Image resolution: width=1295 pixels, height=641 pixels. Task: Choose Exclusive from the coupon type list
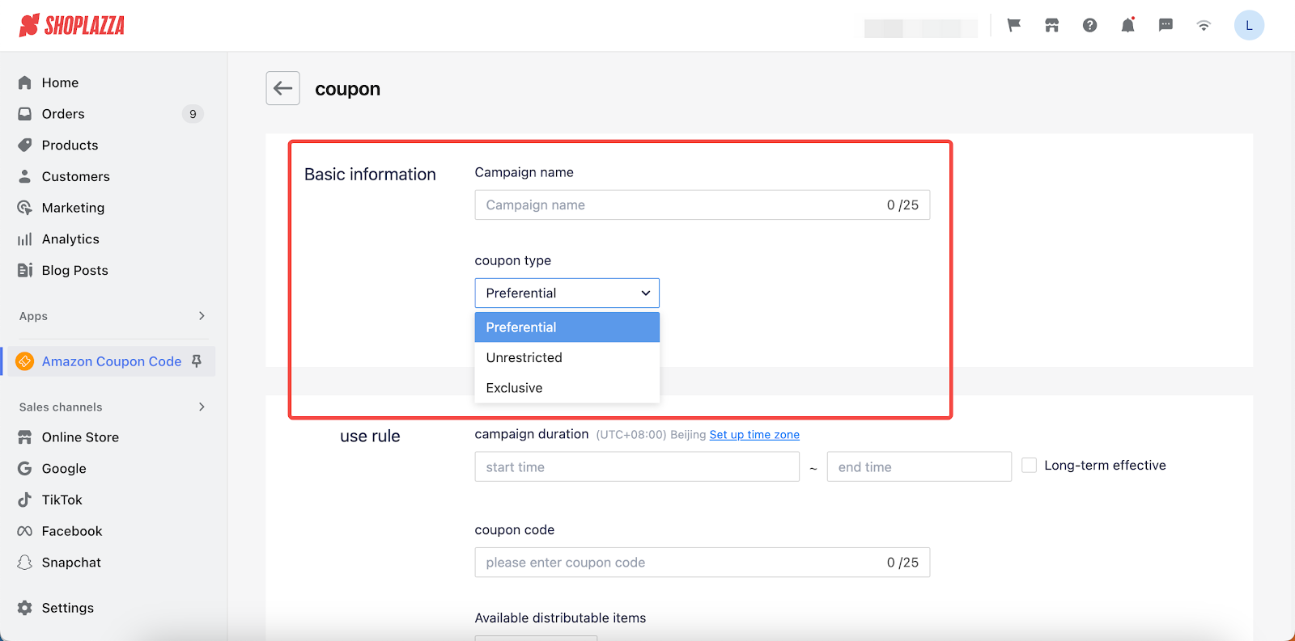click(514, 388)
